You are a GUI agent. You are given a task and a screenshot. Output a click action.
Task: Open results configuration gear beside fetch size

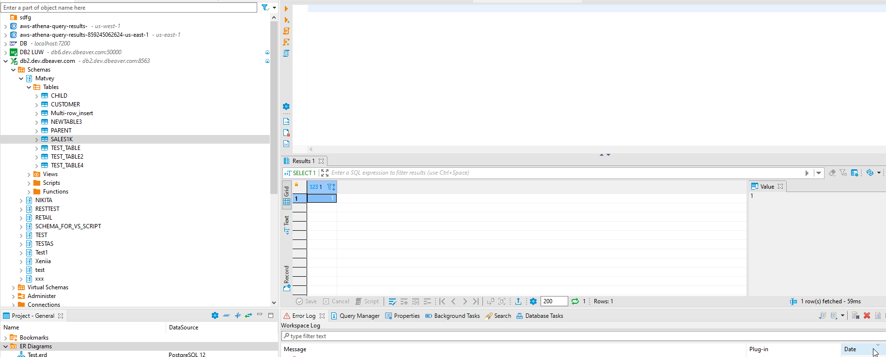click(x=533, y=301)
